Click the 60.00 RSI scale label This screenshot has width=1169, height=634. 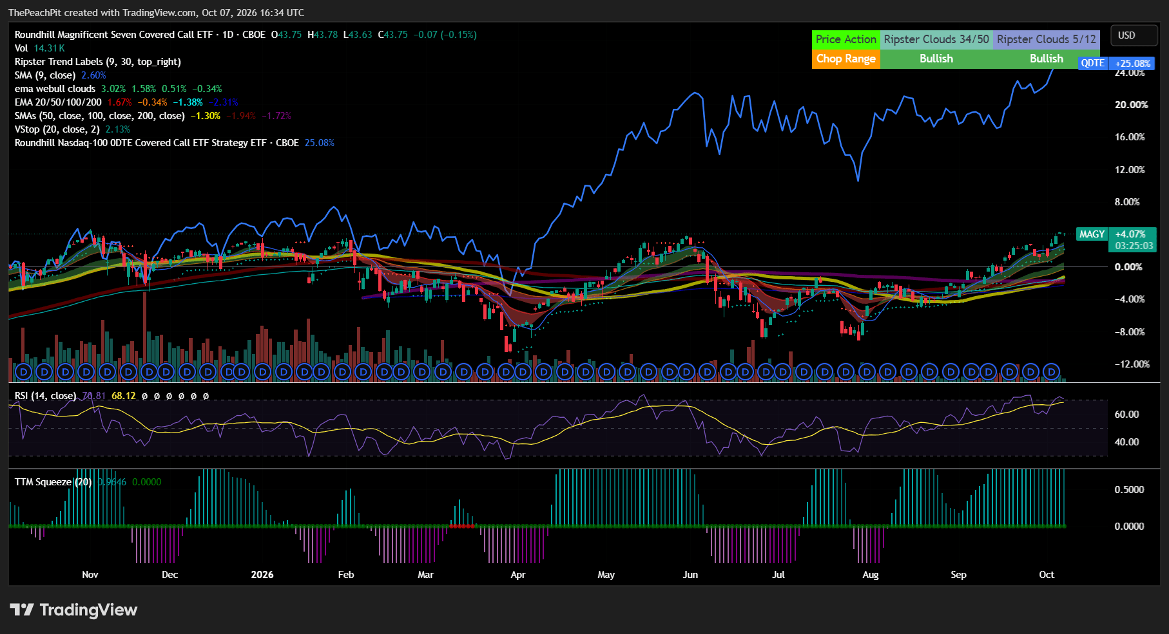[x=1126, y=415]
